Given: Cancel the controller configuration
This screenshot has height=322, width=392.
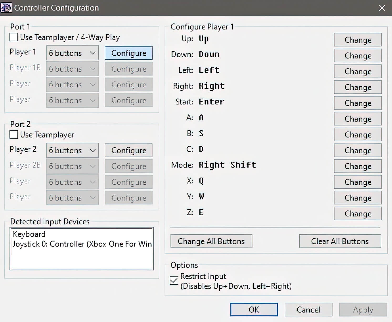Looking at the screenshot, I should [x=308, y=310].
